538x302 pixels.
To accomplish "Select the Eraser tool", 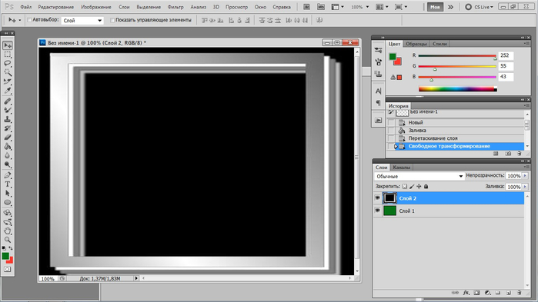I will click(x=8, y=138).
